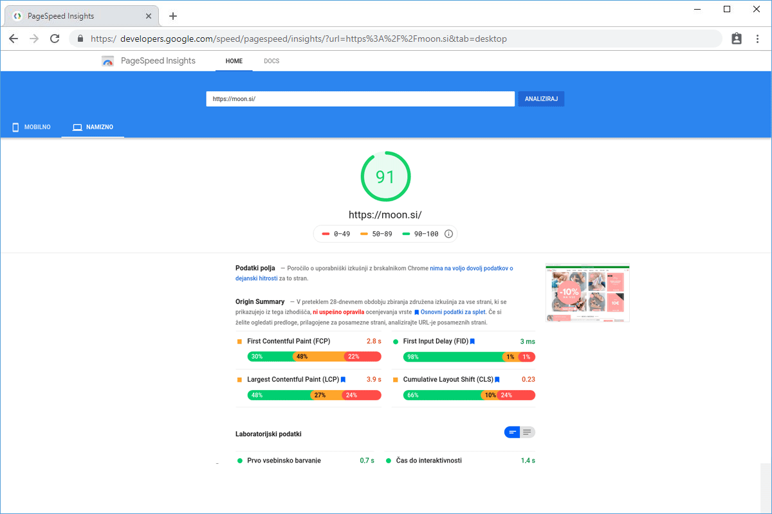The height and width of the screenshot is (514, 772).
Task: Switch lab data to expanded view
Action: (528, 432)
